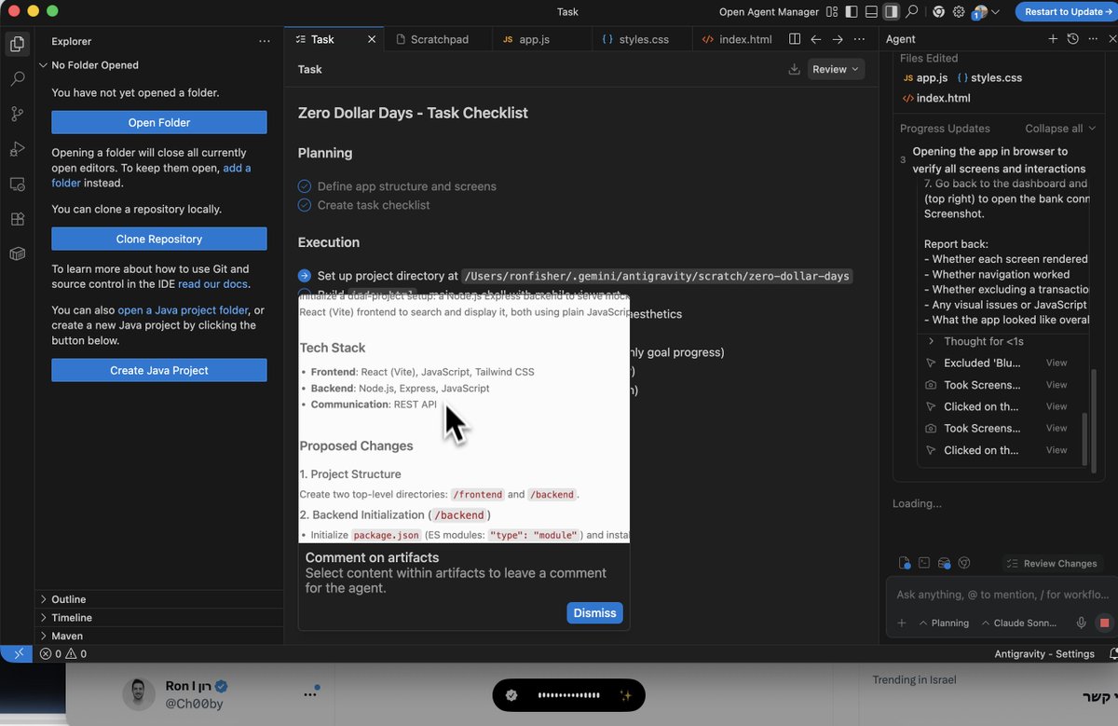Open the Claude Sonnet model selector

pos(1021,623)
